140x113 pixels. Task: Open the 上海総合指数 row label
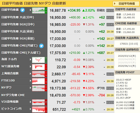[10, 73]
